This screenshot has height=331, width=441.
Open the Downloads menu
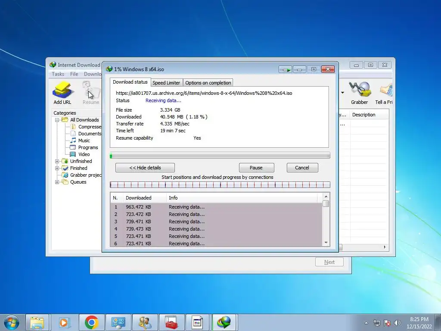pyautogui.click(x=93, y=74)
